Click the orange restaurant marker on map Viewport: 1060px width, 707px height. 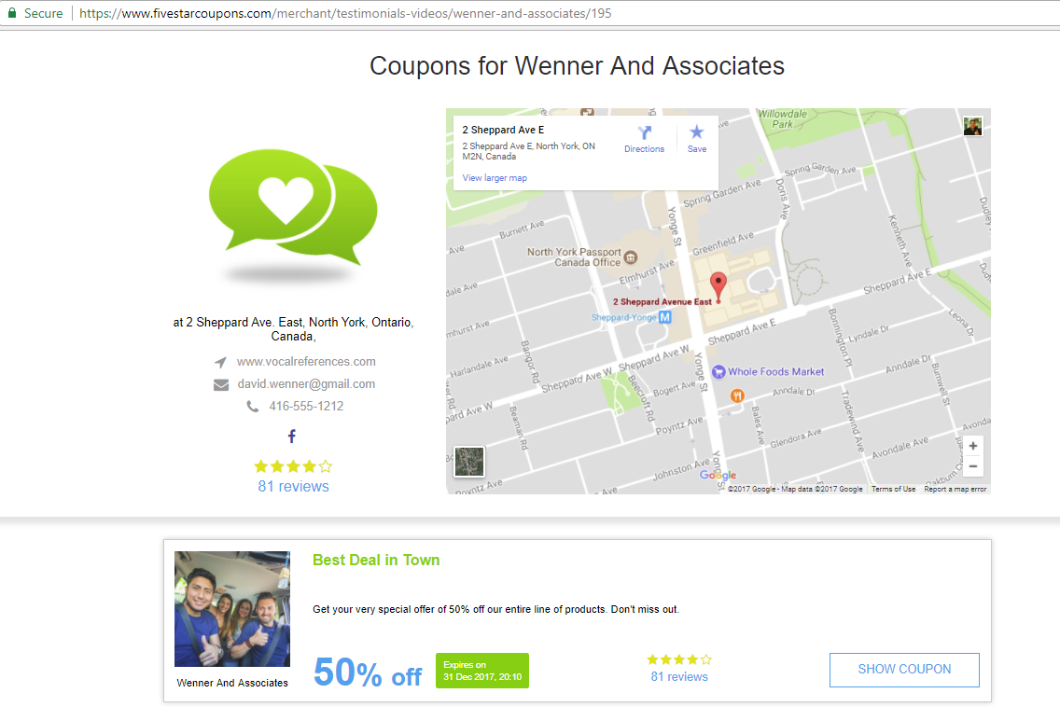737,395
